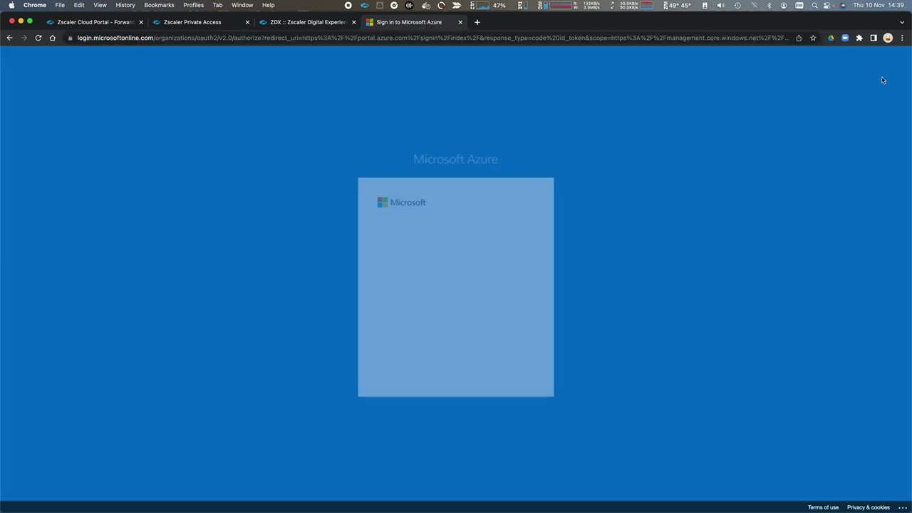Open the browser home page
The width and height of the screenshot is (912, 513).
pos(52,38)
